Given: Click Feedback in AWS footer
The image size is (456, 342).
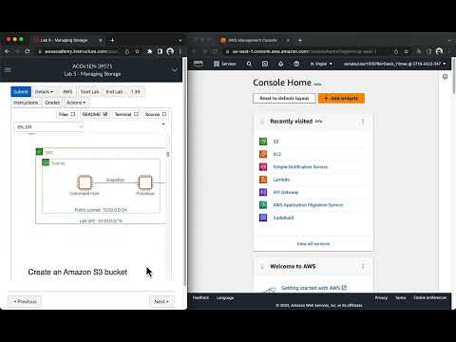Looking at the screenshot, I should point(200,297).
